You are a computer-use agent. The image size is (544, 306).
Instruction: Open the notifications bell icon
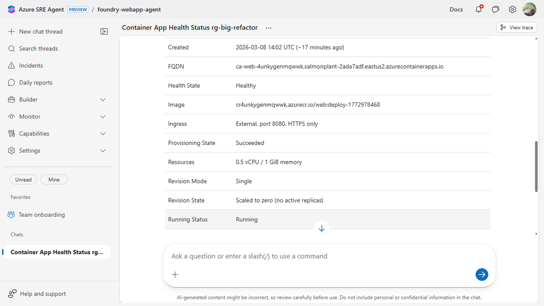pos(479,9)
